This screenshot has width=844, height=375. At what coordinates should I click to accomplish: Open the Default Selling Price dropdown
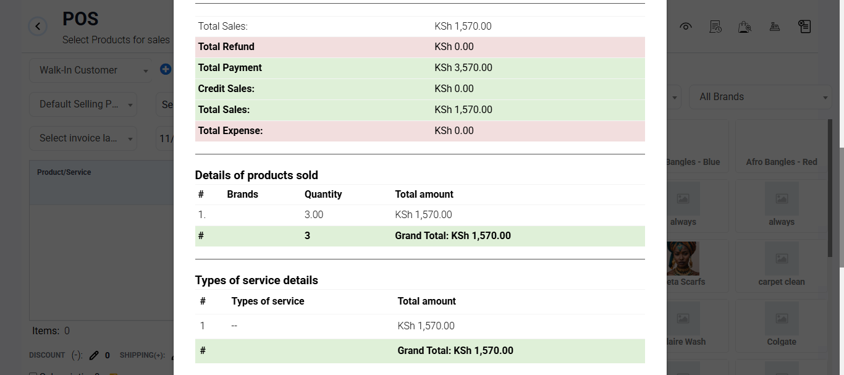pos(83,104)
